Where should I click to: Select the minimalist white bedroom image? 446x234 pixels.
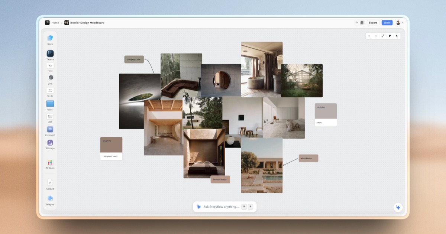284,118
